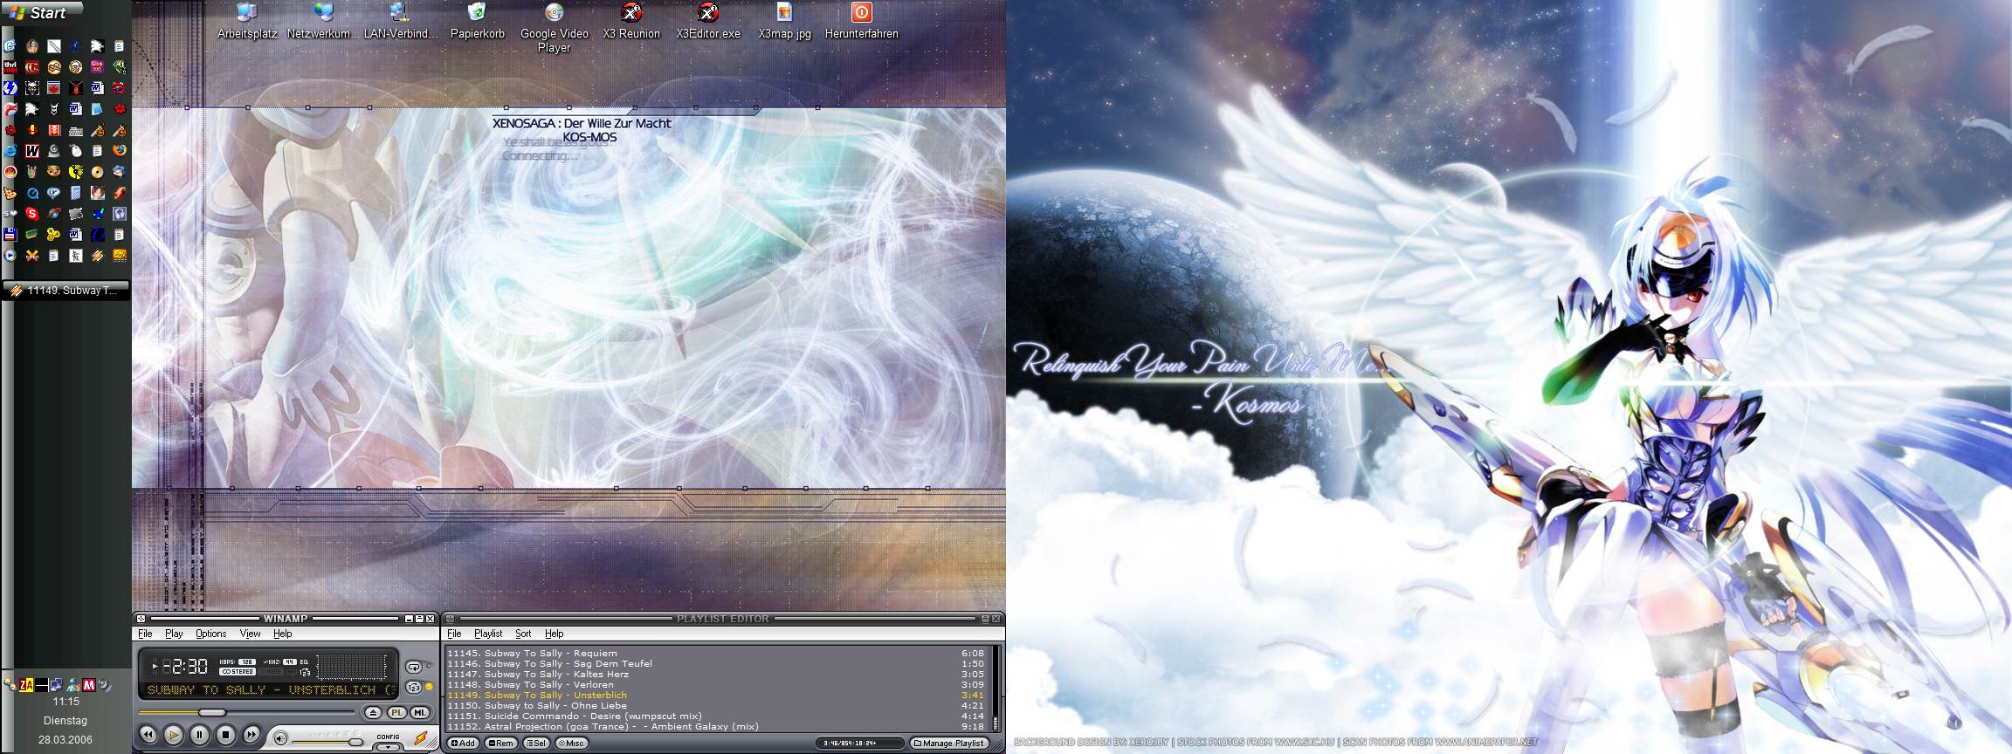Click the Winamp play button
This screenshot has width=2012, height=754.
click(x=174, y=736)
